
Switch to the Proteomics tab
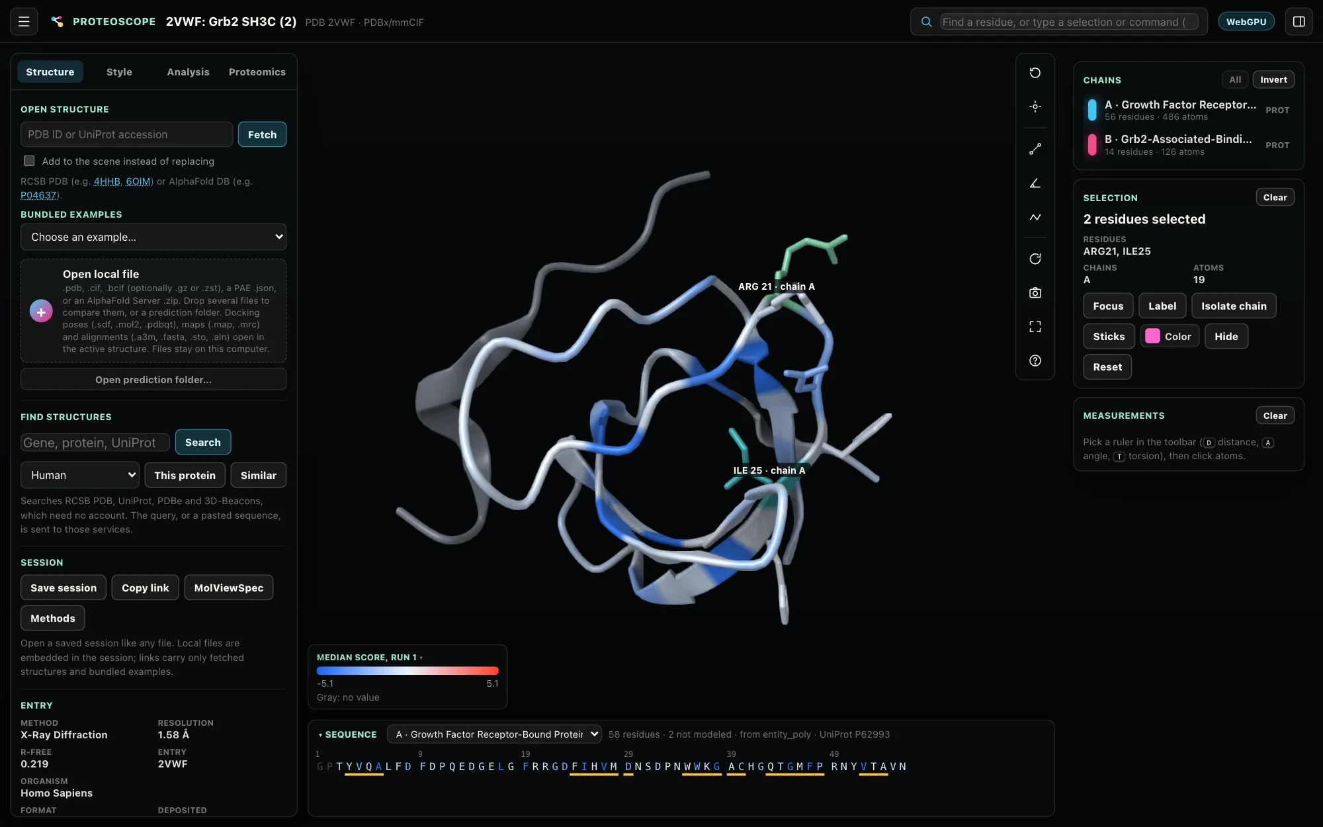point(257,72)
